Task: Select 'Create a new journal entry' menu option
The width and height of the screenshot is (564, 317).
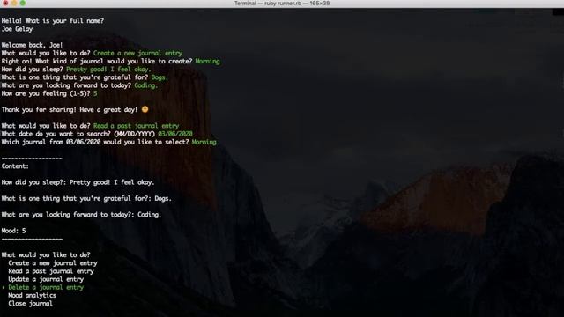Action: (53, 263)
